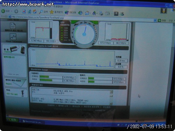Screen dimensions: 175x131
Task: Expand the text Size dropdown arrow
Action: [x=97, y=14]
